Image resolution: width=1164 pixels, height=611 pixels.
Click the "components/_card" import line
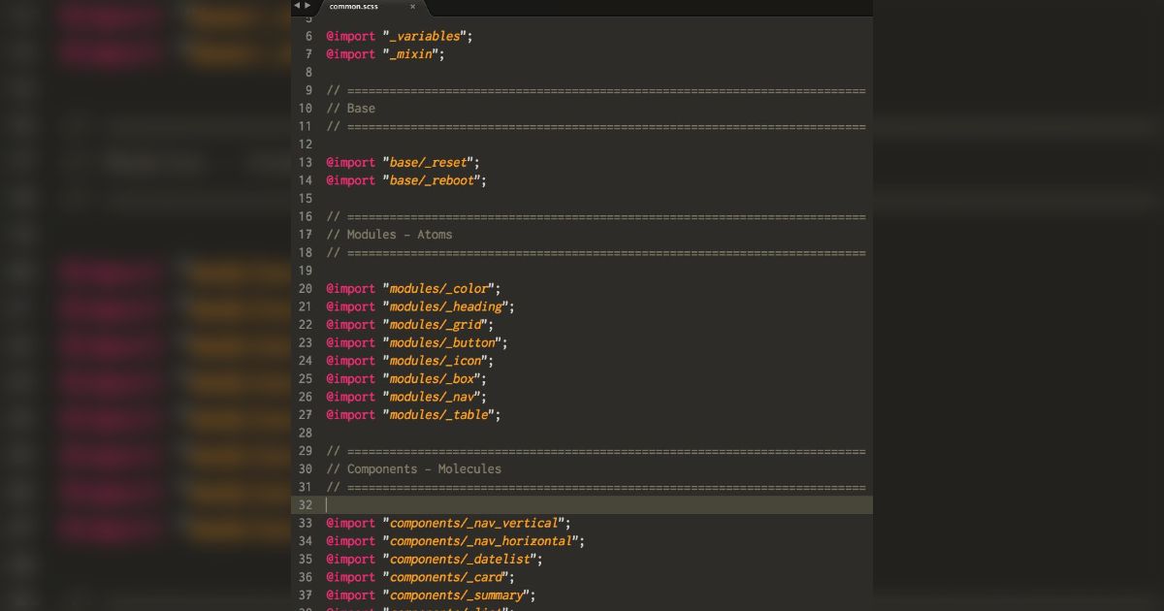[x=444, y=577]
